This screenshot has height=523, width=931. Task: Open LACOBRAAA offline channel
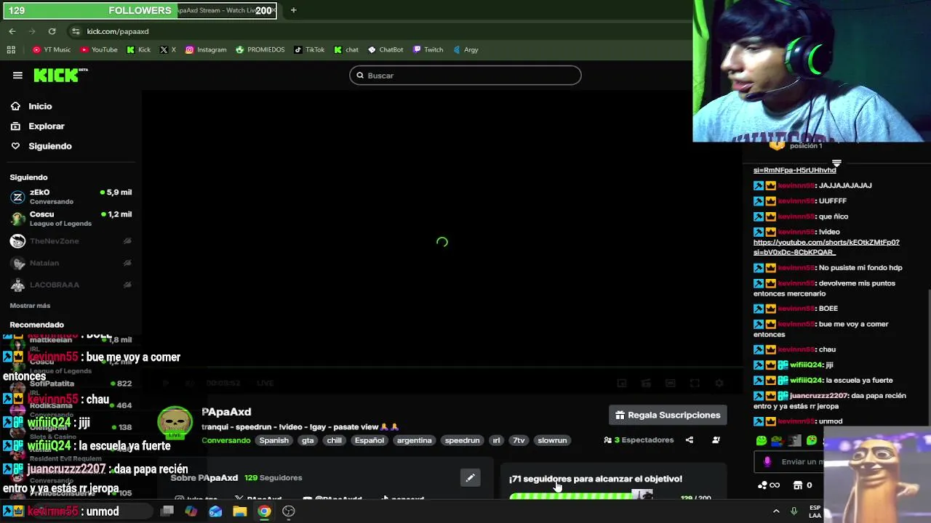coord(71,285)
